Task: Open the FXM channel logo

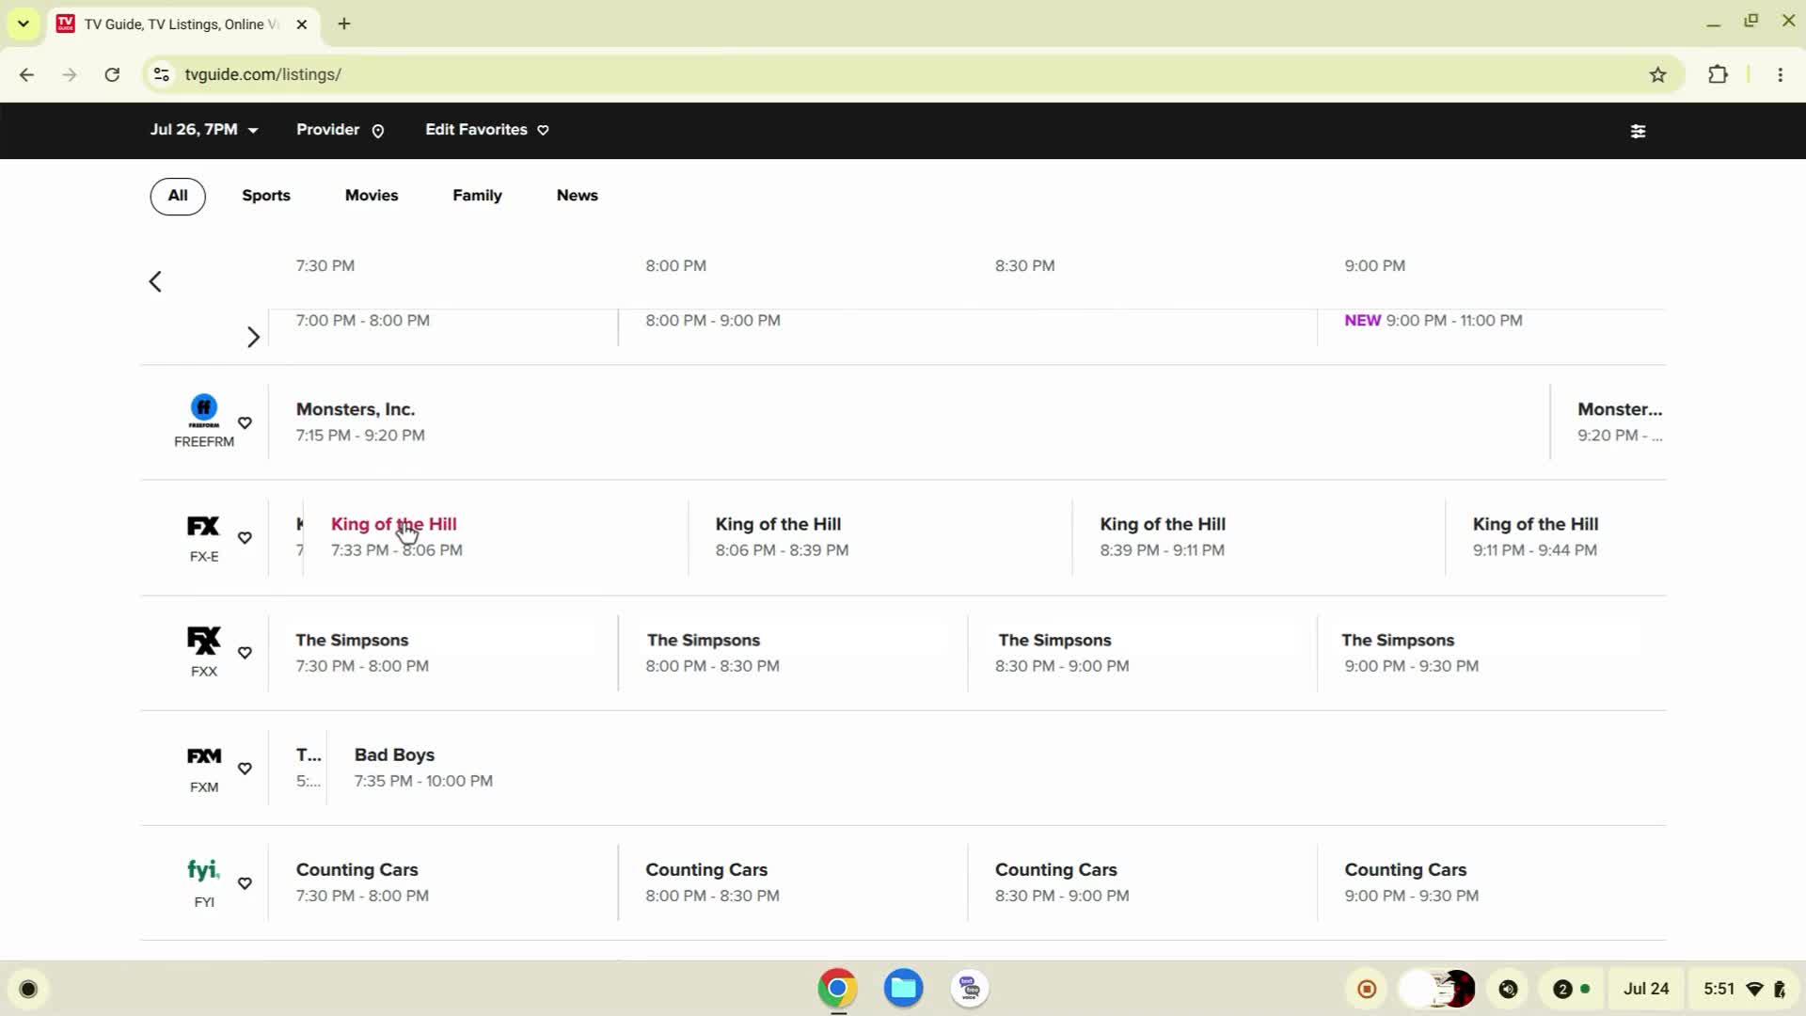Action: (x=204, y=756)
